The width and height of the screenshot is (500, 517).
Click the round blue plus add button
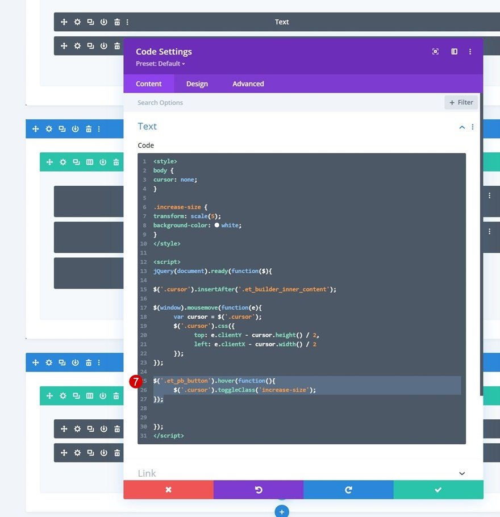(x=282, y=512)
